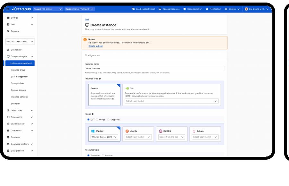Expand the Billings chevron
The image size is (289, 186).
pos(32,18)
